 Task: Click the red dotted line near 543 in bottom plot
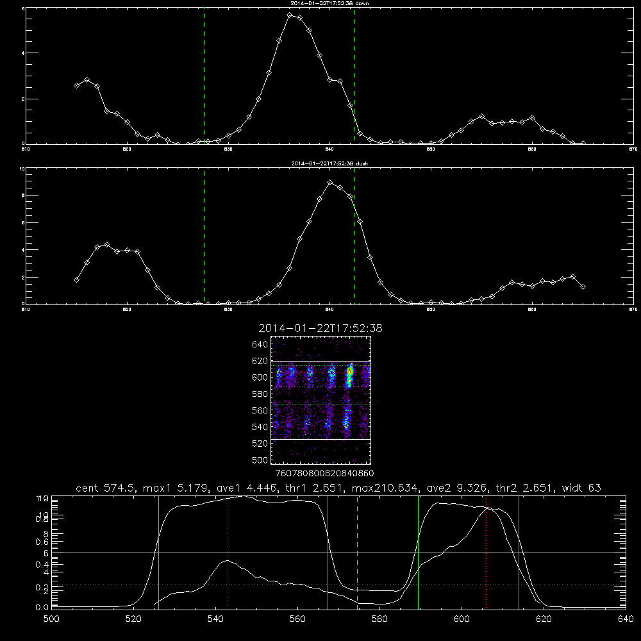click(228, 552)
